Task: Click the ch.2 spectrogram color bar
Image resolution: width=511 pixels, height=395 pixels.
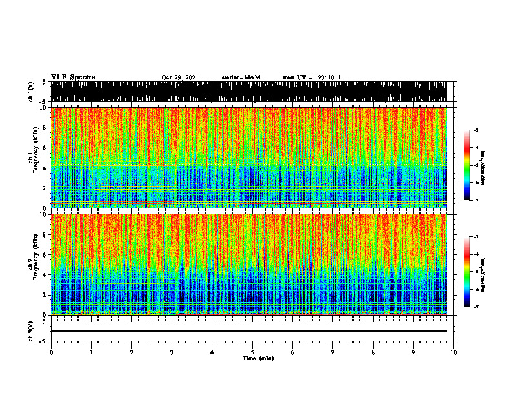Action: tap(466, 272)
